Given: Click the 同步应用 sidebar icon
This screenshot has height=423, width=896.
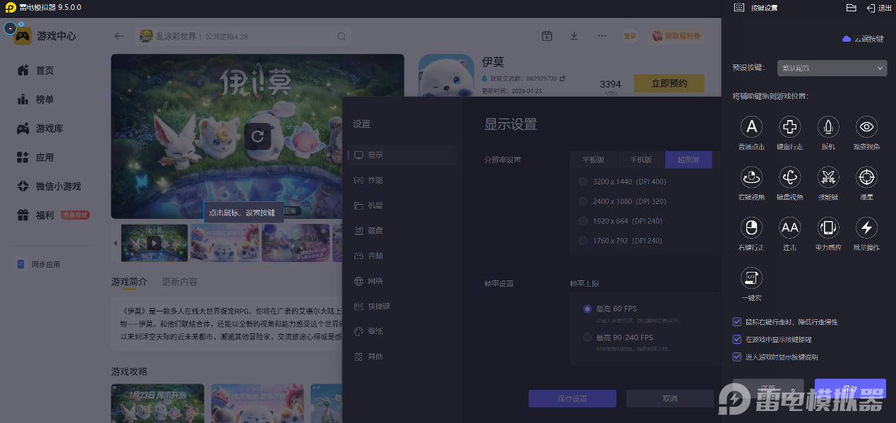Looking at the screenshot, I should [x=22, y=264].
